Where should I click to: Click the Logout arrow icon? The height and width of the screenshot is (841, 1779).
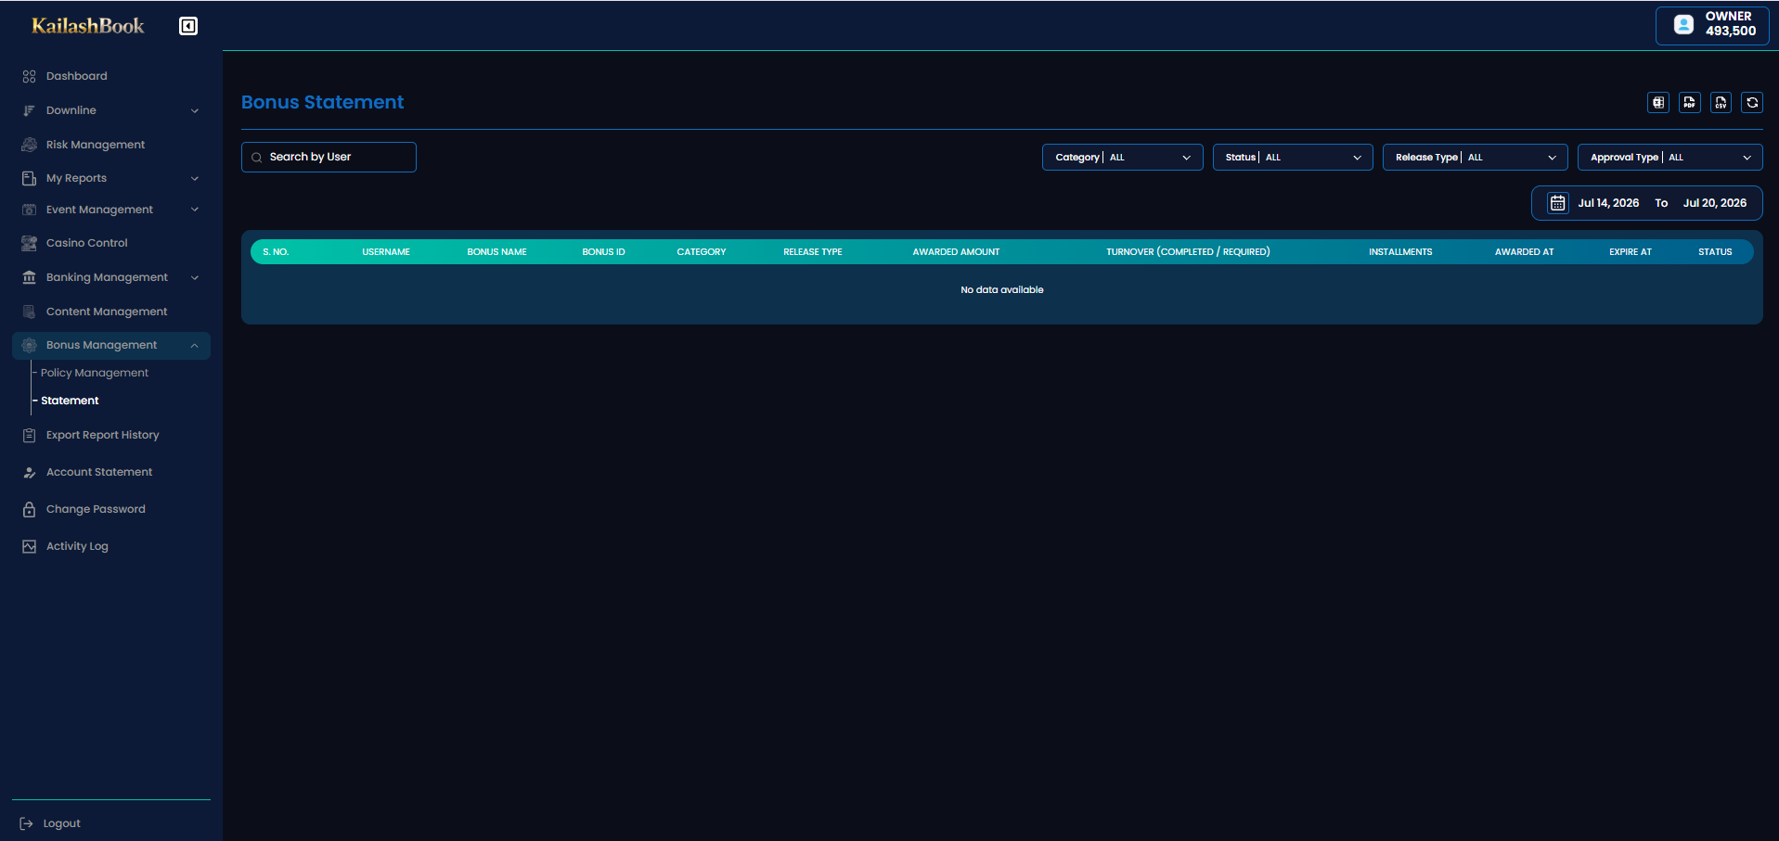[x=26, y=823]
